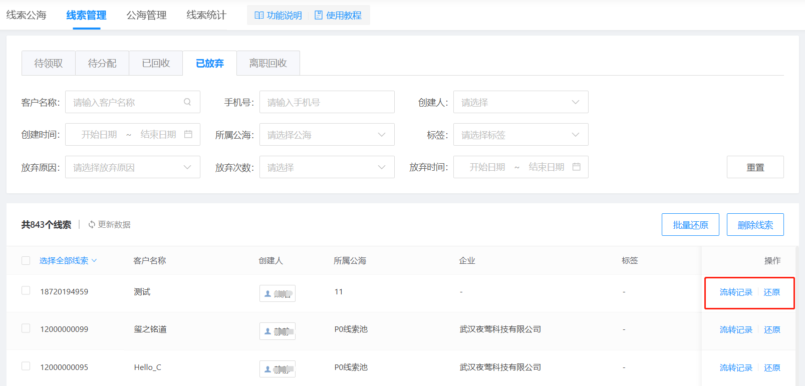Click calendar icon in 放弃时间 date range

pos(577,167)
